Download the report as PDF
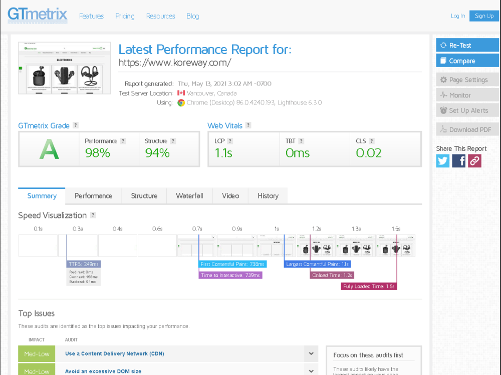 coord(467,129)
